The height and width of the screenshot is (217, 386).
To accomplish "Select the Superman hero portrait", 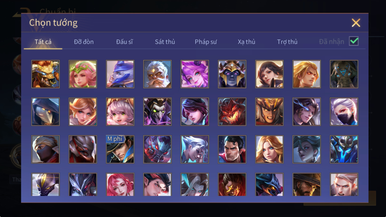I will click(232, 149).
